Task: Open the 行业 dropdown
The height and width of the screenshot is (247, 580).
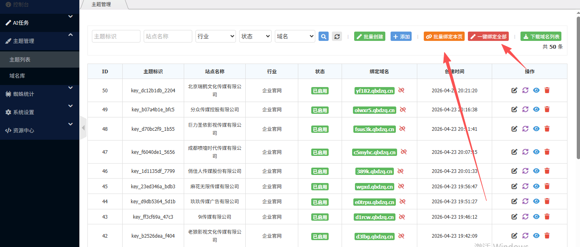Action: click(215, 36)
